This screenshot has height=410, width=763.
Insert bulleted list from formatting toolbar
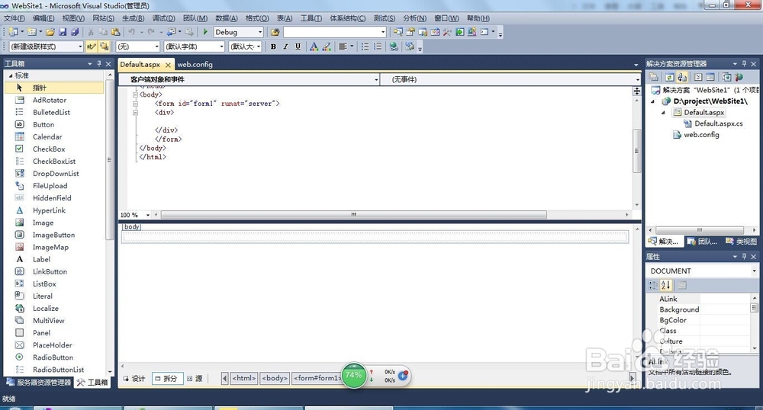365,46
